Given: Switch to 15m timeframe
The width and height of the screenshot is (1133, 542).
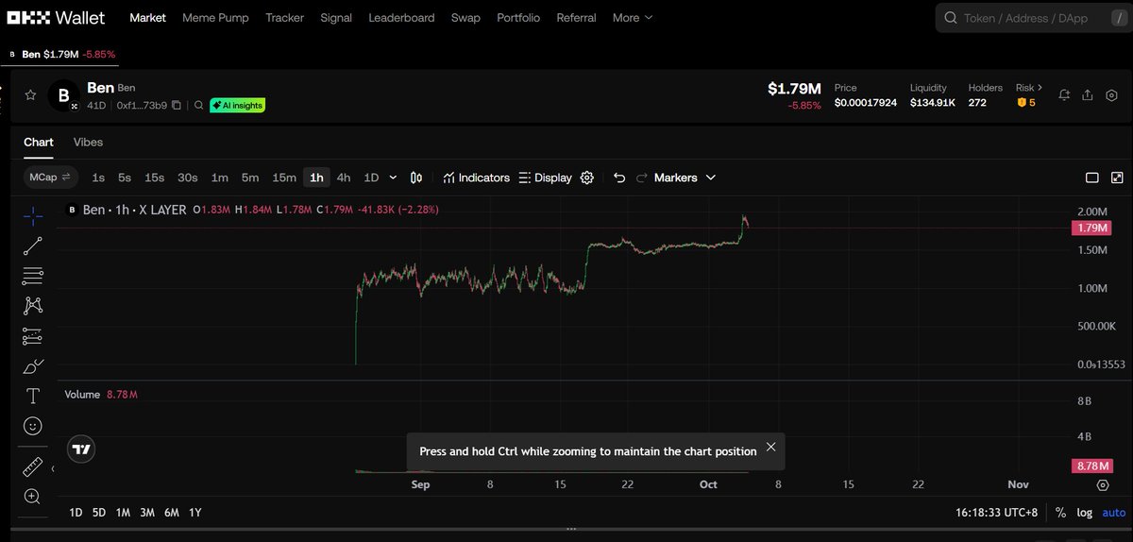Looking at the screenshot, I should pyautogui.click(x=284, y=178).
